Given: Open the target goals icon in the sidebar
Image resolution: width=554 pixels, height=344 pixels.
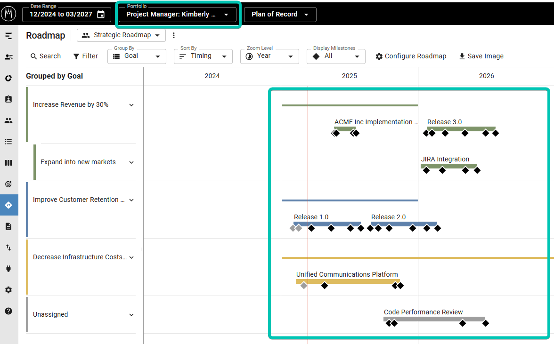Looking at the screenshot, I should 8,184.
